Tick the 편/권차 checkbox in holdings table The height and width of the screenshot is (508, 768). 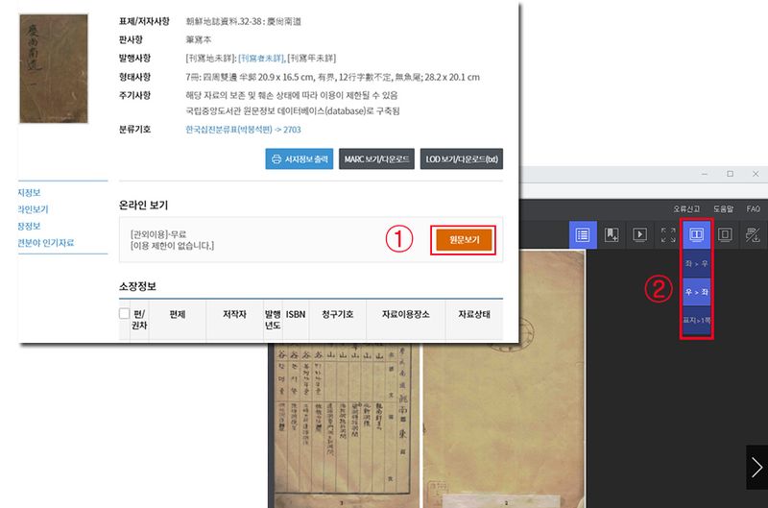[124, 314]
